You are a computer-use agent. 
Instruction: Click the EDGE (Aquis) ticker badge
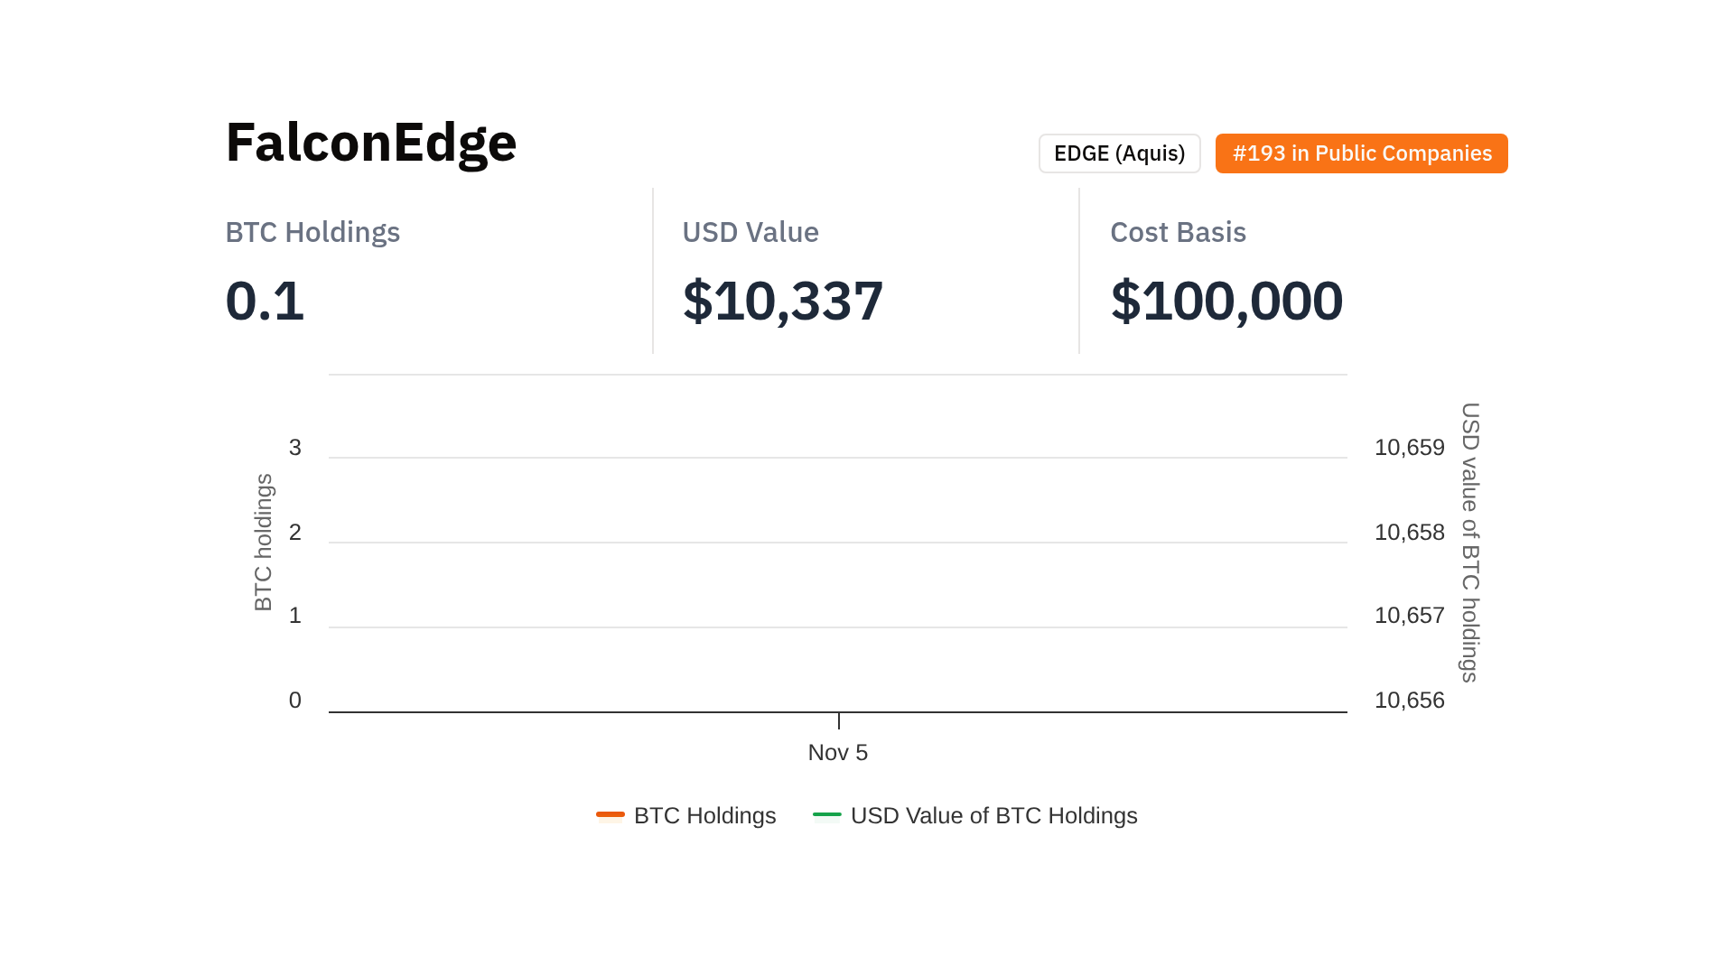1119,153
